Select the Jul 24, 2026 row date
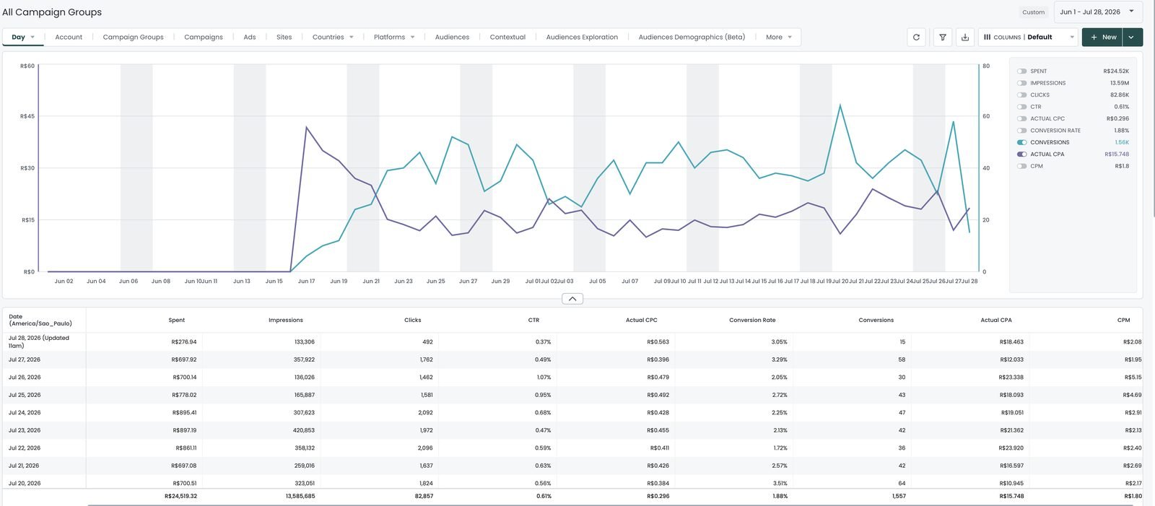This screenshot has width=1155, height=506. tap(25, 413)
